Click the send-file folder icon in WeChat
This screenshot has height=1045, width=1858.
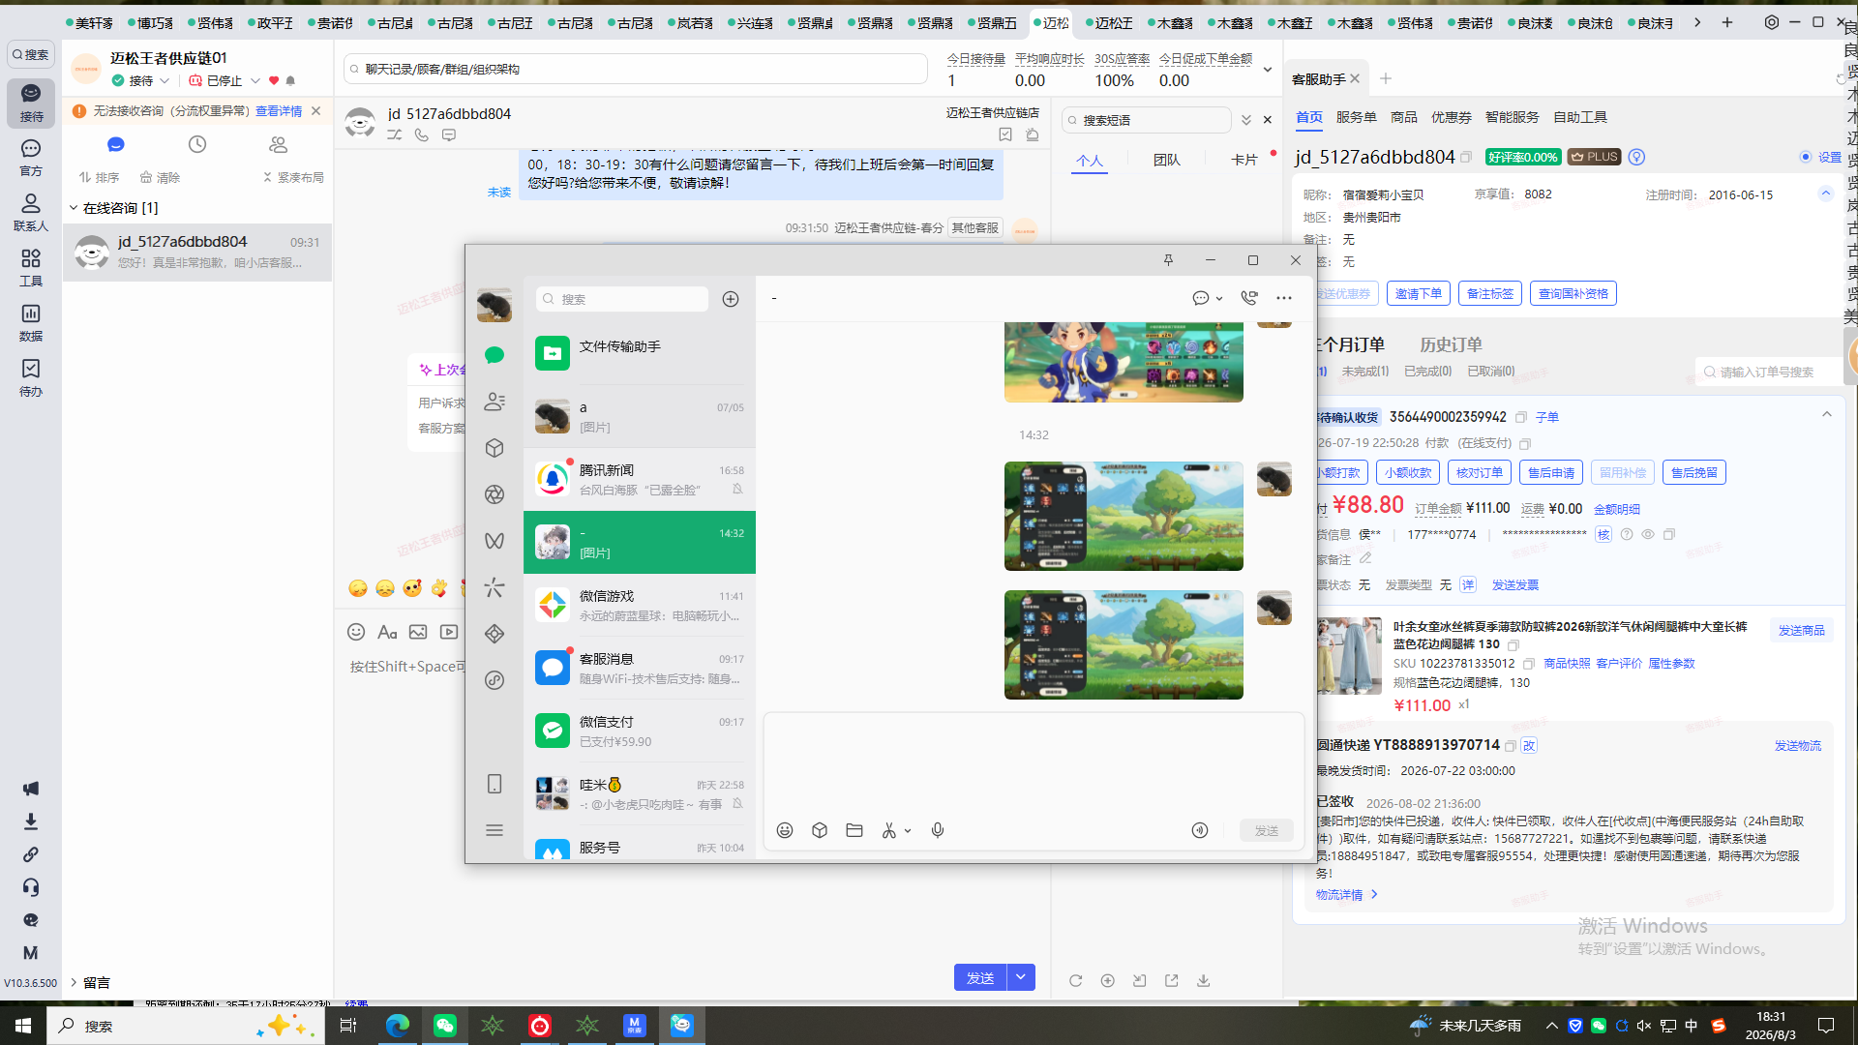coord(854,830)
